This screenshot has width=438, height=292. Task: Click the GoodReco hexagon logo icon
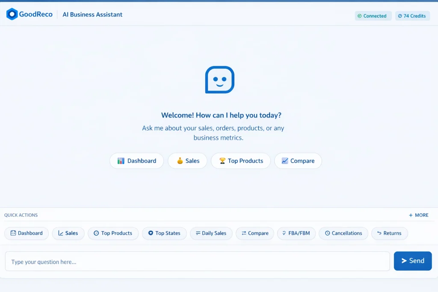point(12,14)
